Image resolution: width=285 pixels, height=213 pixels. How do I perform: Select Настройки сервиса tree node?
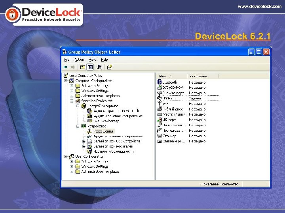tap(103, 106)
